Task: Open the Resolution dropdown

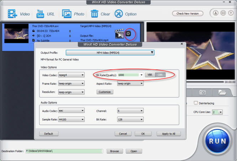Action: tap(71, 92)
